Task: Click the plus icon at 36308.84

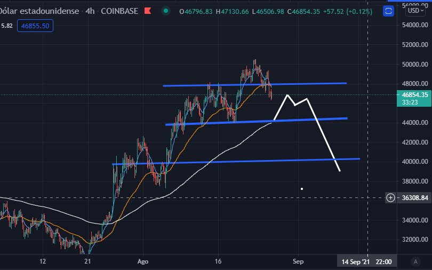Action: 390,198
